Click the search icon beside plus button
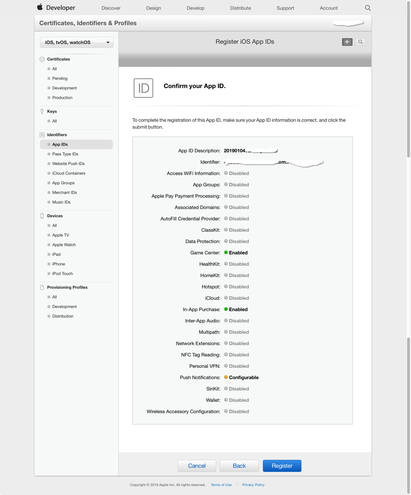This screenshot has height=495, width=411. (x=360, y=42)
